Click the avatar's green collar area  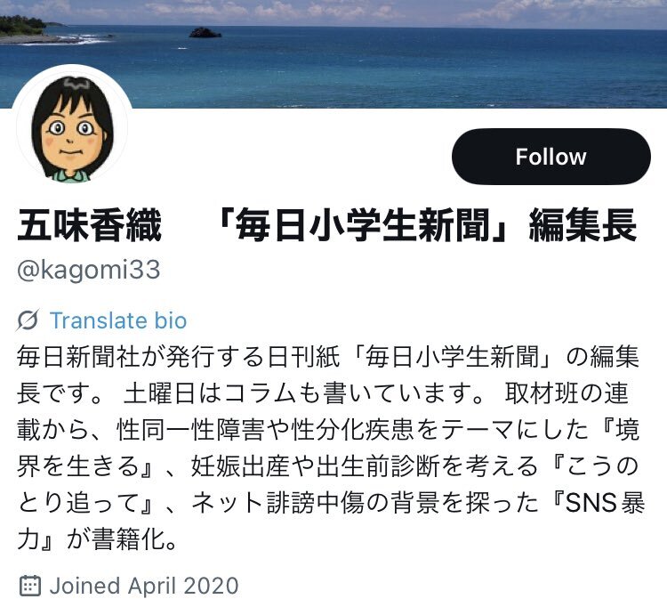point(70,175)
